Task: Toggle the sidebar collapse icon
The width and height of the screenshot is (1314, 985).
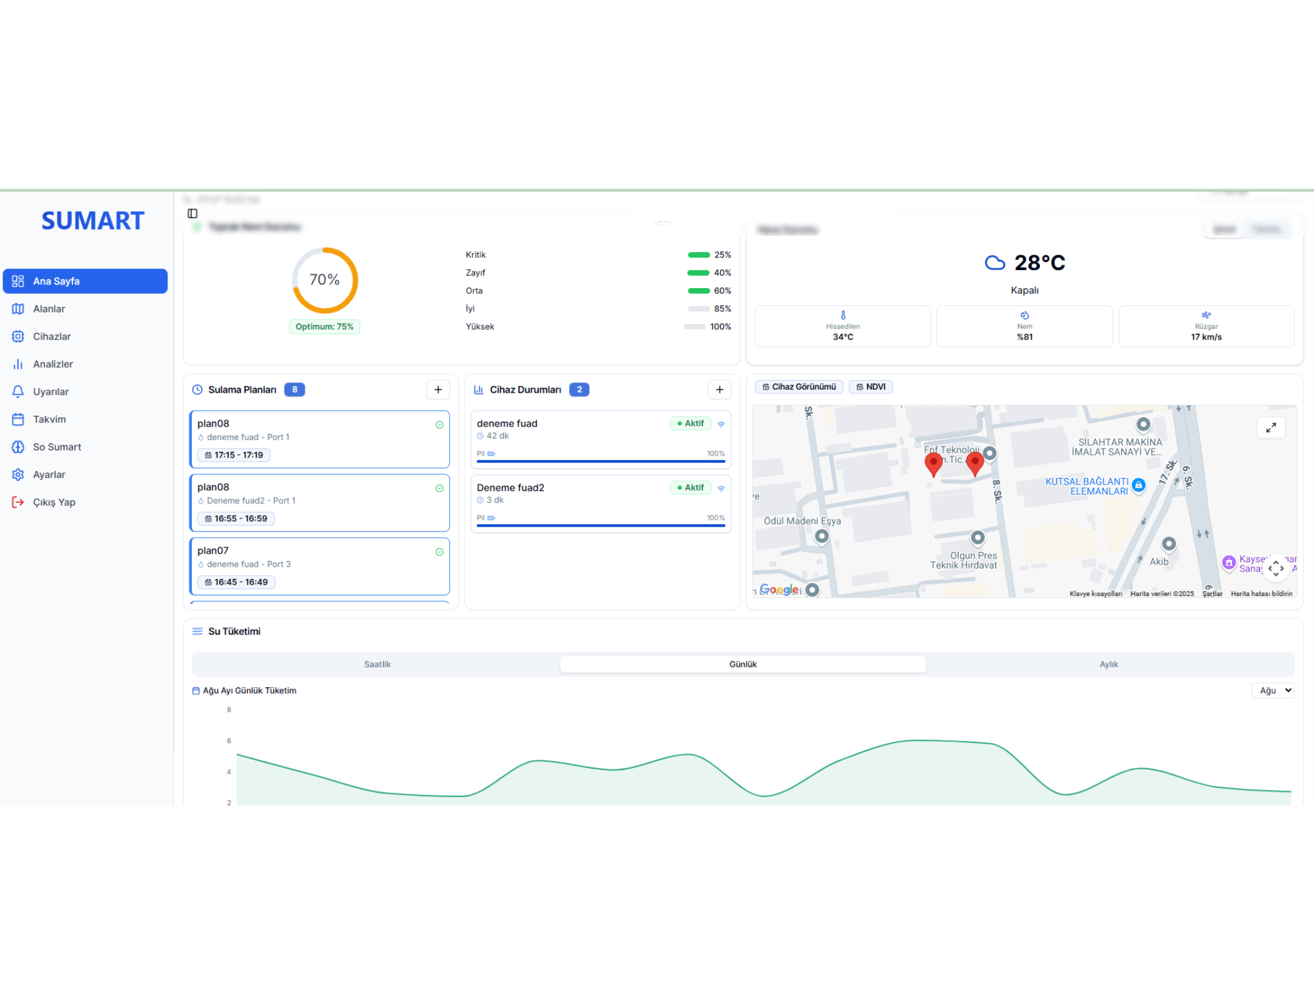Action: (192, 214)
